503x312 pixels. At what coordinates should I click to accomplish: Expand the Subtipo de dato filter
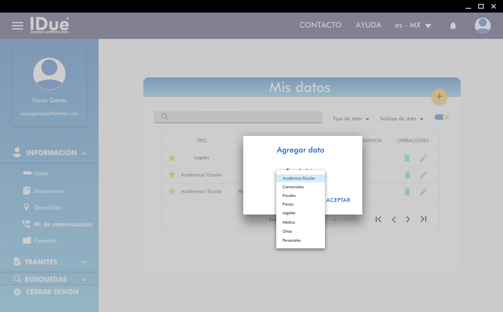coord(401,119)
